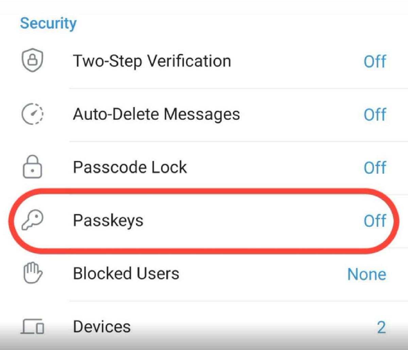Click the None value for Blocked Users
The width and height of the screenshot is (408, 350).
(367, 274)
